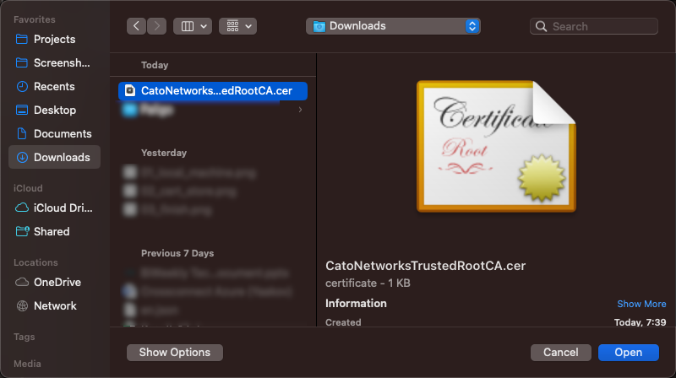The image size is (676, 378).
Task: Click the Show Options button
Action: pyautogui.click(x=174, y=352)
